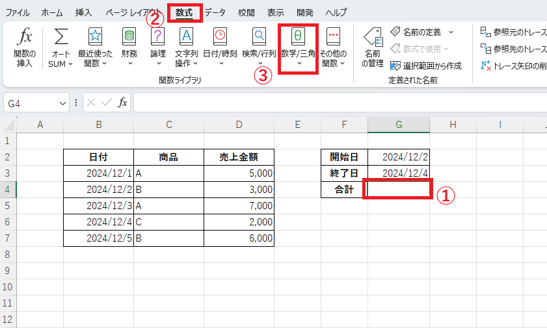This screenshot has height=328, width=547.
Task: Expand the Define Name dropdown arrow
Action: pos(451,32)
